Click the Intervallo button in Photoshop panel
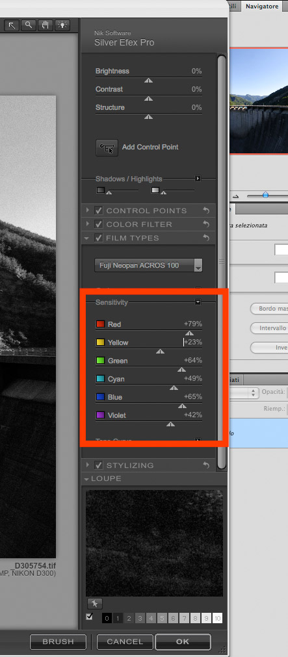Image resolution: width=288 pixels, height=657 pixels. [269, 328]
